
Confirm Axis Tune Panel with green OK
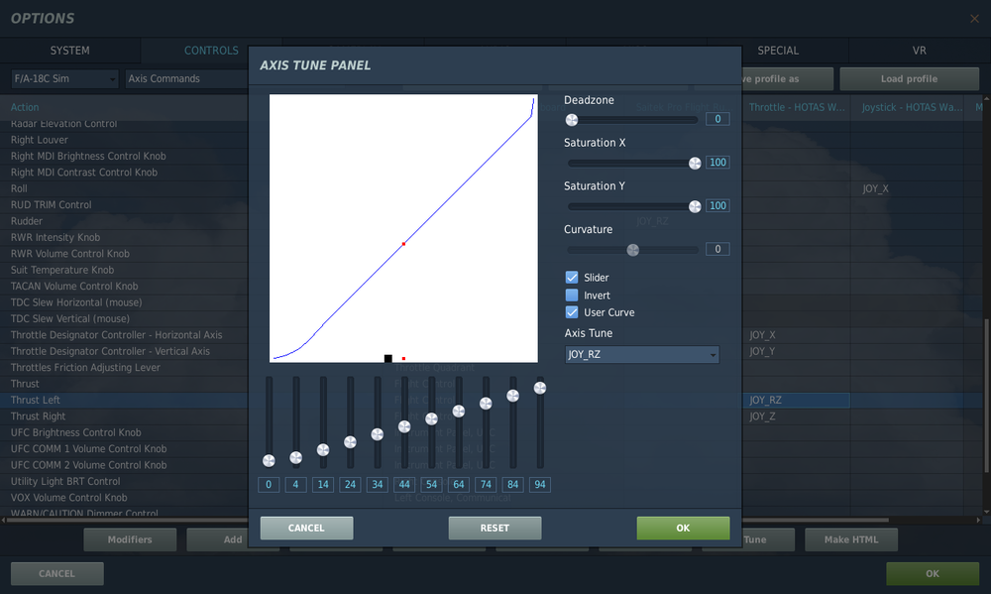pos(683,528)
